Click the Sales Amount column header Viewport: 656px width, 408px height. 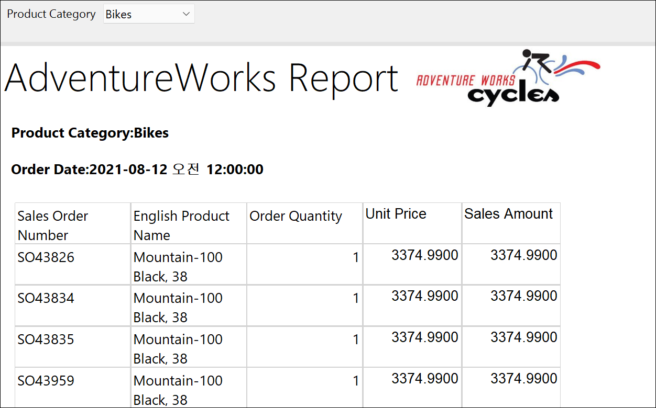point(511,223)
